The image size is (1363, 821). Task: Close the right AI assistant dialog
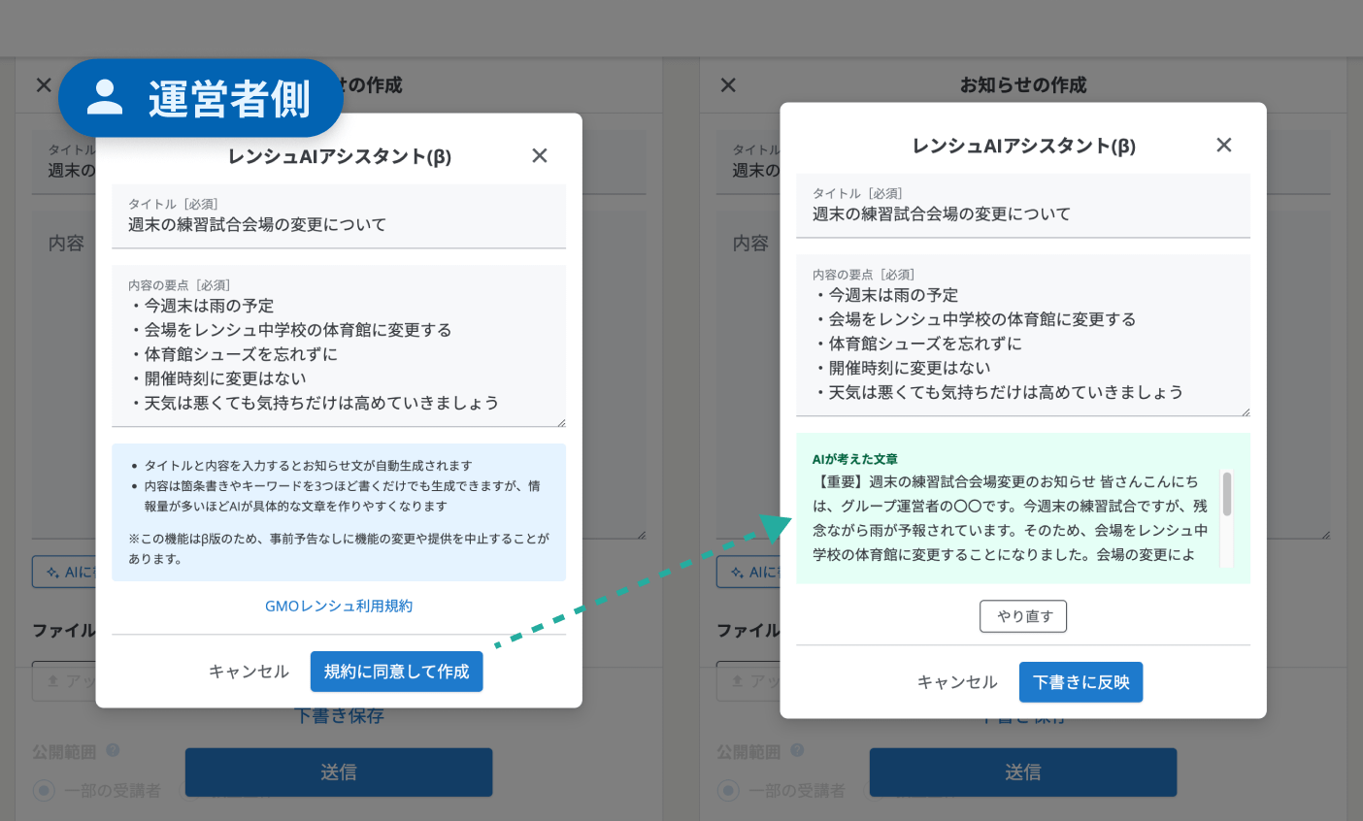tap(1223, 145)
